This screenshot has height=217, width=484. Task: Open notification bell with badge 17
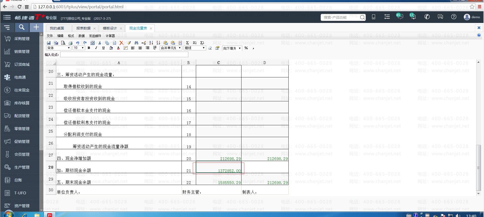413,17
